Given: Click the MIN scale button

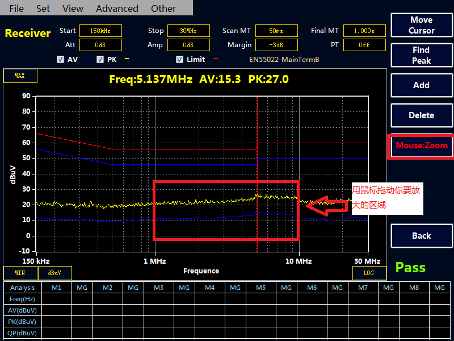Looking at the screenshot, I should tap(20, 273).
